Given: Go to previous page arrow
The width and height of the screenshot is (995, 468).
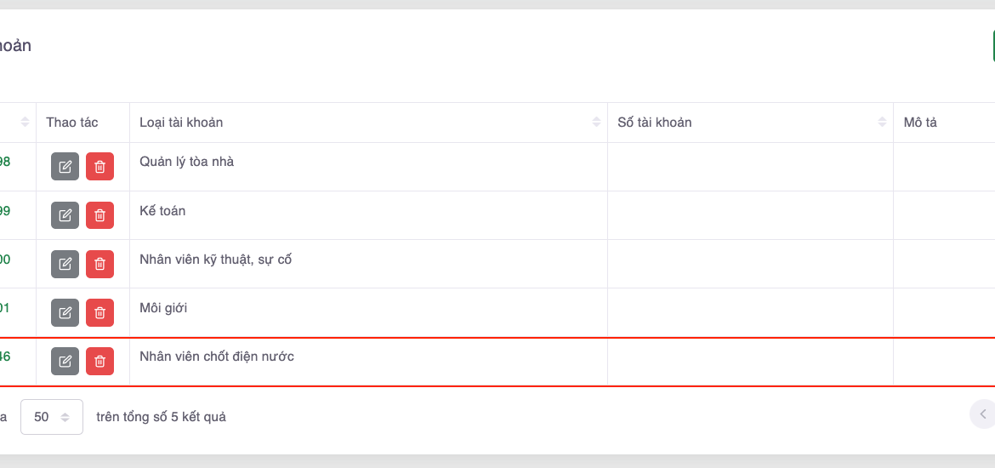Looking at the screenshot, I should pos(983,414).
